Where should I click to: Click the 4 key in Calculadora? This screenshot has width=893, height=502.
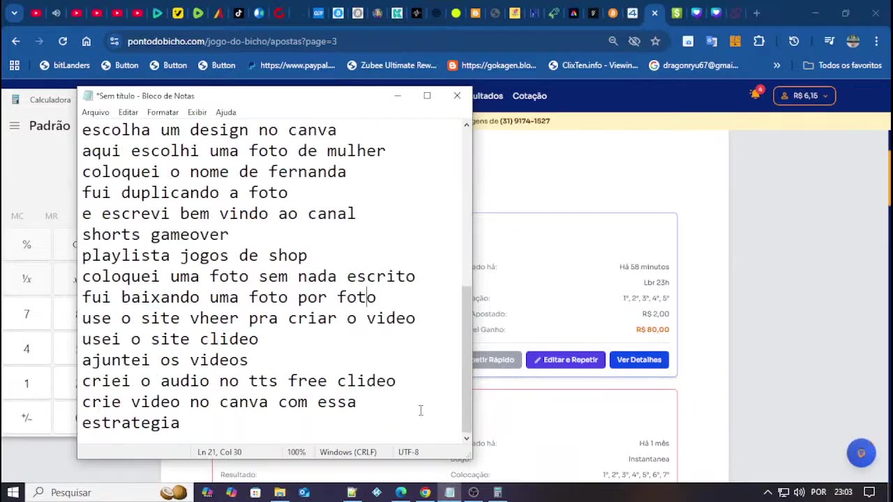(27, 349)
